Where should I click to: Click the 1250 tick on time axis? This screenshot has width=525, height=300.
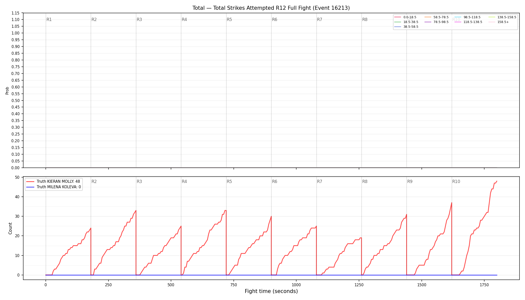[359, 285]
